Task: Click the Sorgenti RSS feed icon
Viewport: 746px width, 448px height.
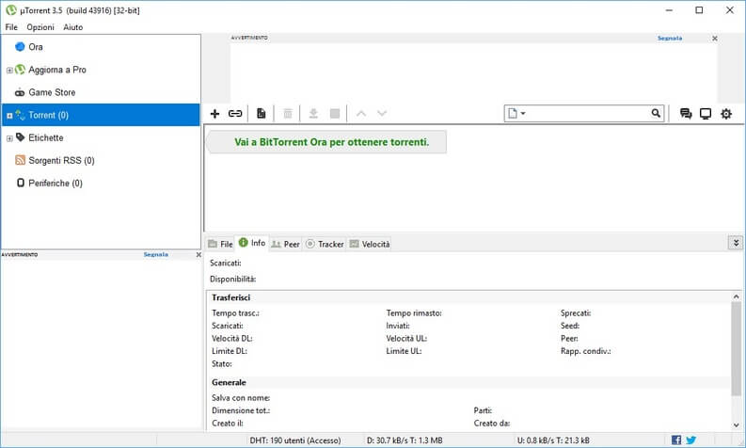Action: (20, 160)
